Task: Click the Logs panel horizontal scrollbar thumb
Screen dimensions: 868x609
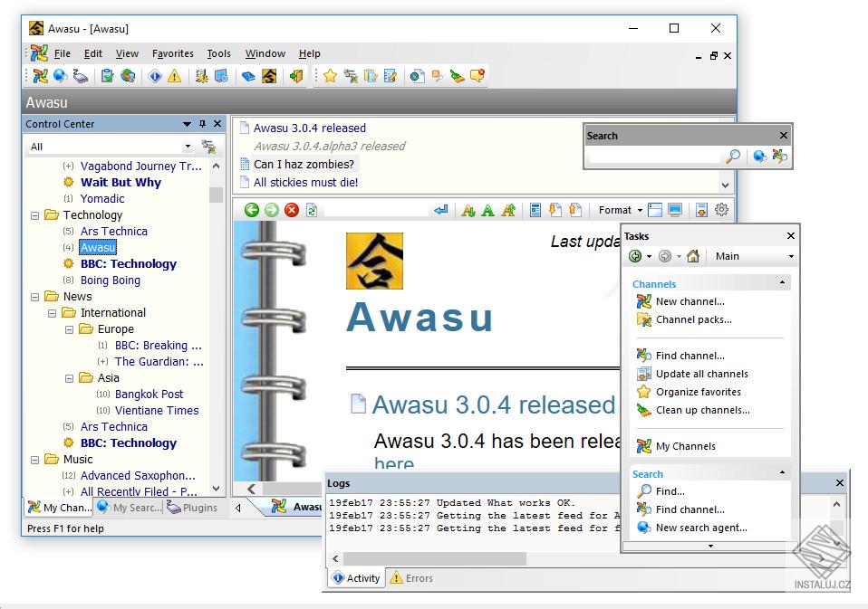Action: (435, 558)
